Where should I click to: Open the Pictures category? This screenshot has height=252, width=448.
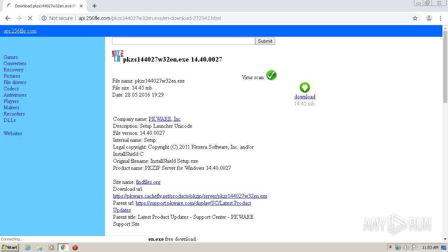[12, 76]
